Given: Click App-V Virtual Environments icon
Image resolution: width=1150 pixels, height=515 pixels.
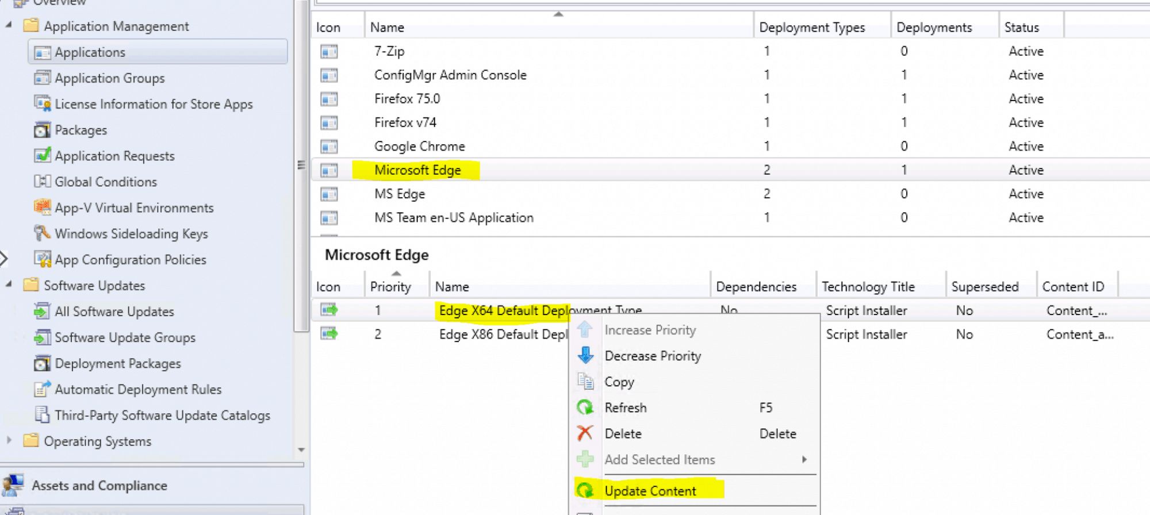Looking at the screenshot, I should 42,207.
